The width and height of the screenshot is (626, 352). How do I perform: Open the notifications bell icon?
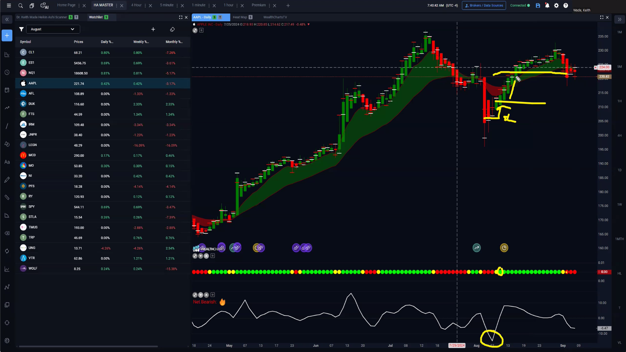click(547, 6)
